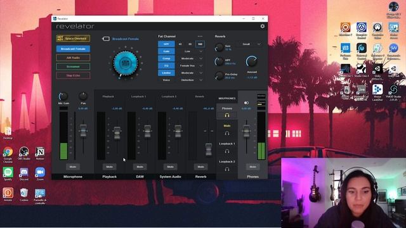Expand Voice effect dropdown showing Distortion
The height and width of the screenshot is (228, 406).
tap(191, 80)
